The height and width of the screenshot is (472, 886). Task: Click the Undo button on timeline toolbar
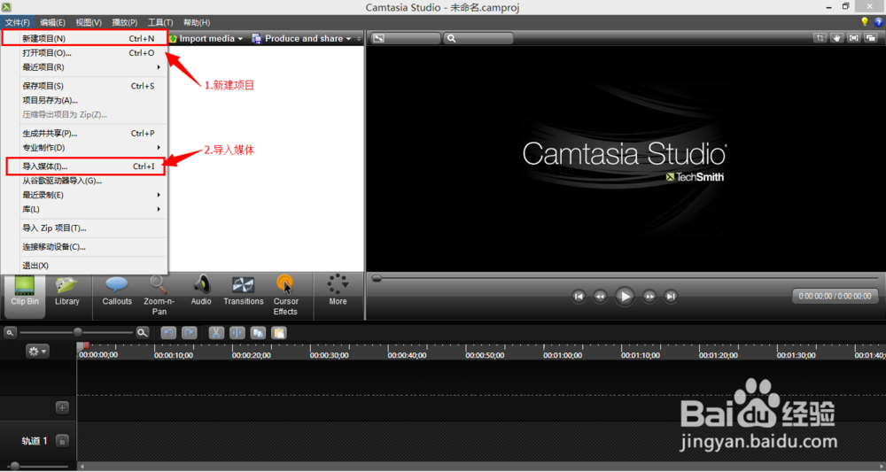pos(168,333)
